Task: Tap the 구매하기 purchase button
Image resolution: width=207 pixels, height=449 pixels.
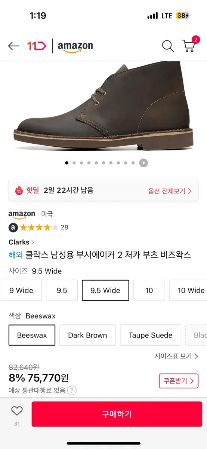Action: (117, 414)
